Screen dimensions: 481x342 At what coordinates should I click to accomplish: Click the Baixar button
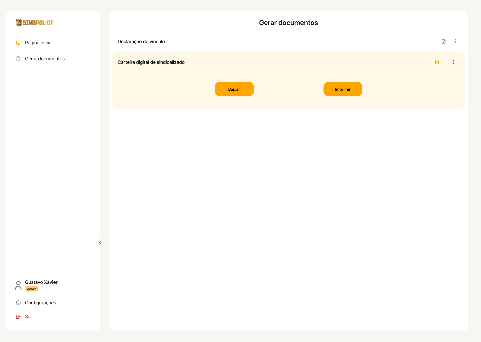tap(234, 89)
